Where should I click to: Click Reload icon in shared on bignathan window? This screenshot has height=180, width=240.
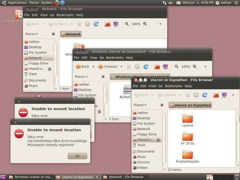[x=205, y=95]
